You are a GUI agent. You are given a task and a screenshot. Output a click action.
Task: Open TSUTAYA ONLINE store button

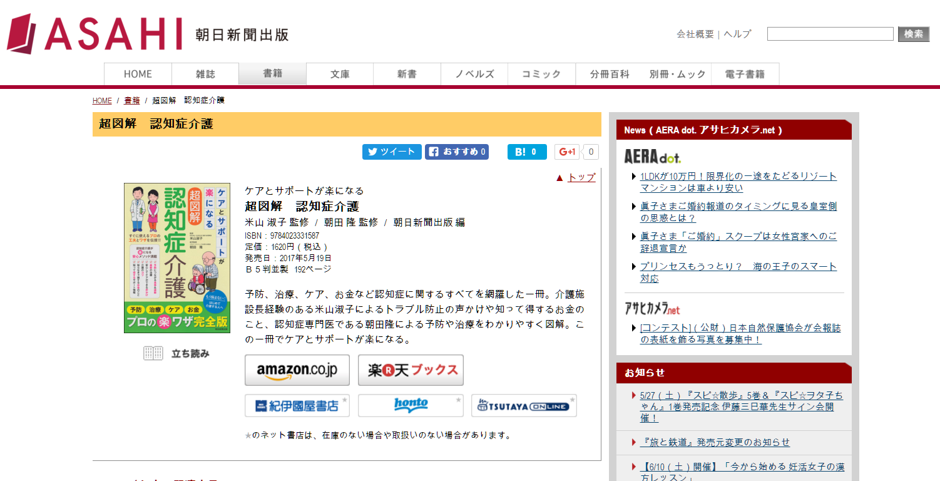coord(524,406)
